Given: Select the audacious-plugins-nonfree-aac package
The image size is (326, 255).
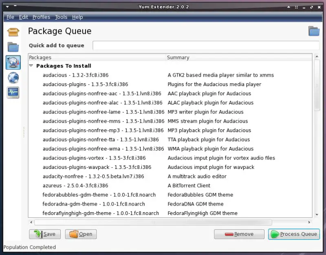Looking at the screenshot, I should (170, 93).
